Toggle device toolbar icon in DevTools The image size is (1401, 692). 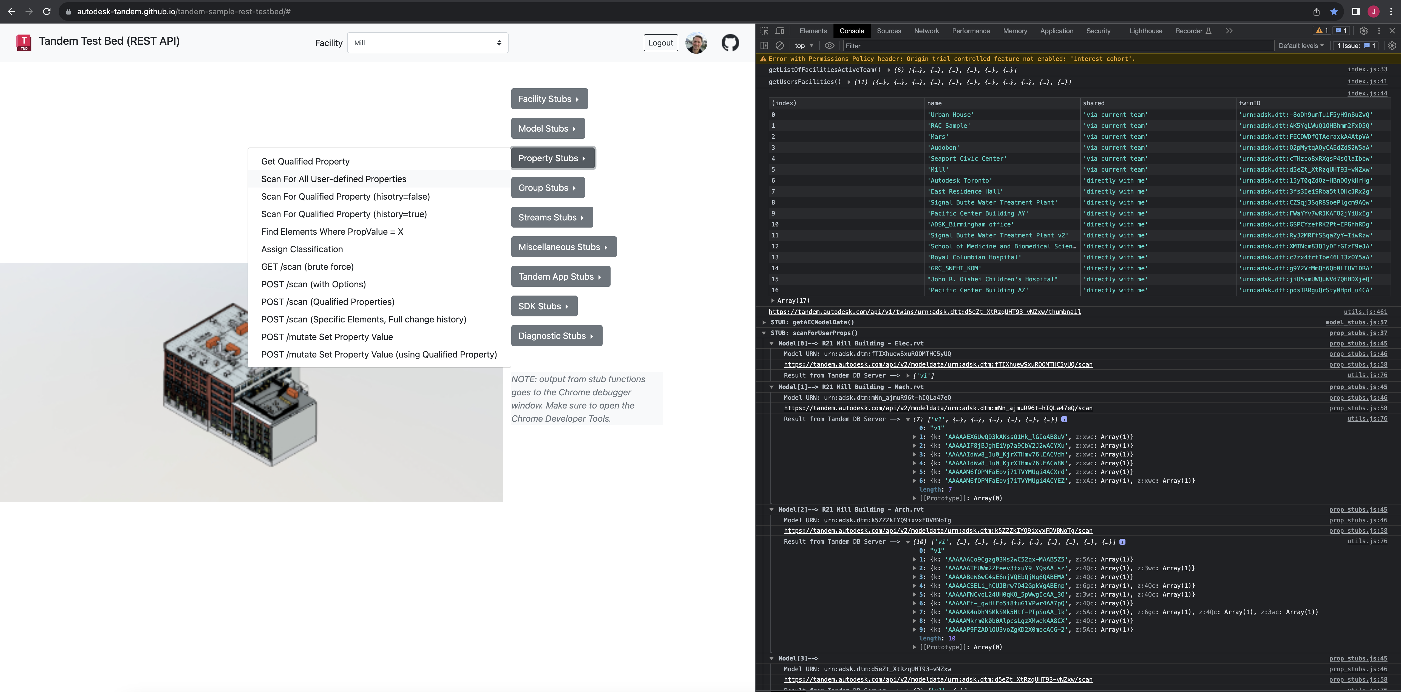780,31
